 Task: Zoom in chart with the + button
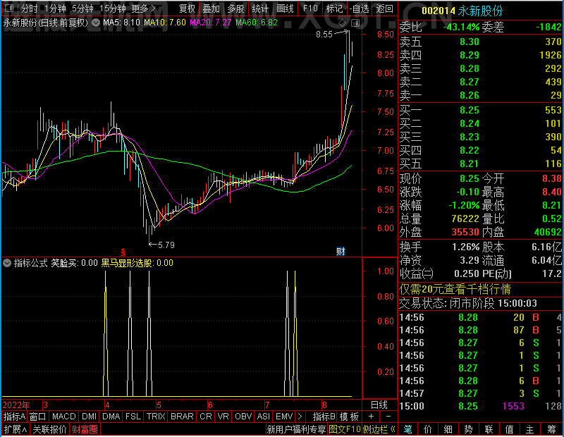coord(372,417)
